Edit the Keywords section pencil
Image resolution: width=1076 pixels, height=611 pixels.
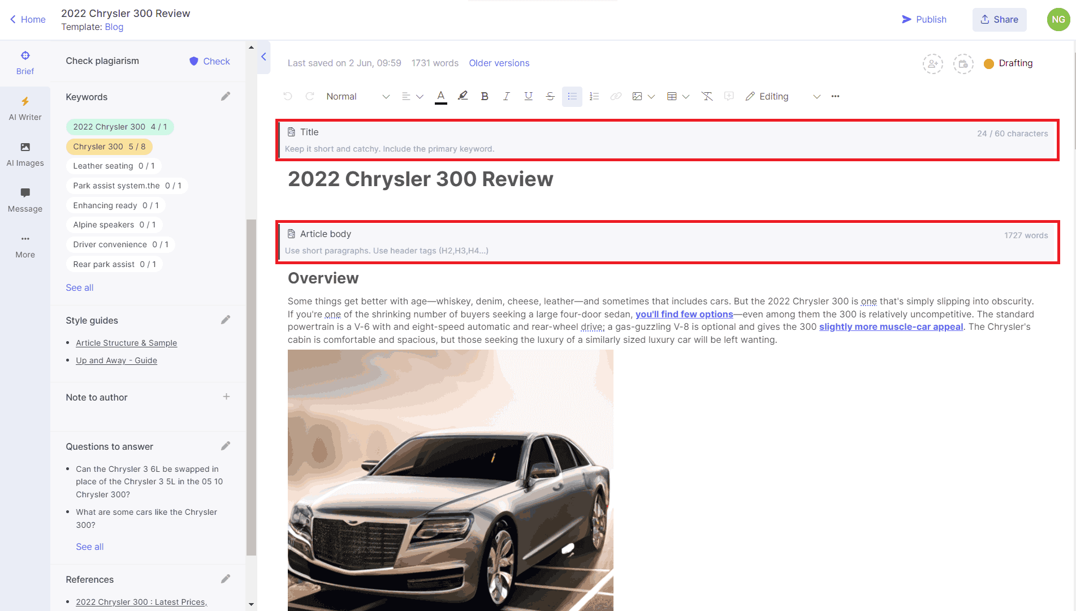226,97
